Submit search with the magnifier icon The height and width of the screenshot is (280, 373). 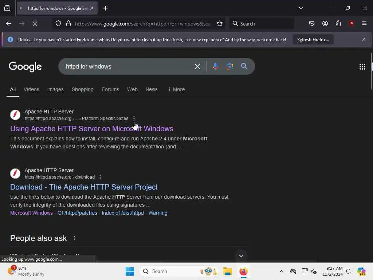[x=244, y=66]
